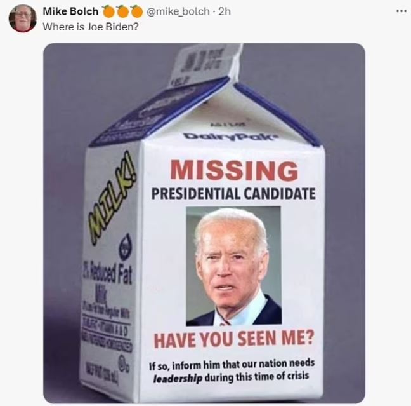Screen dimensions: 411x406
Task: Click the italic word 'leadership' on the carton
Action: (178, 379)
